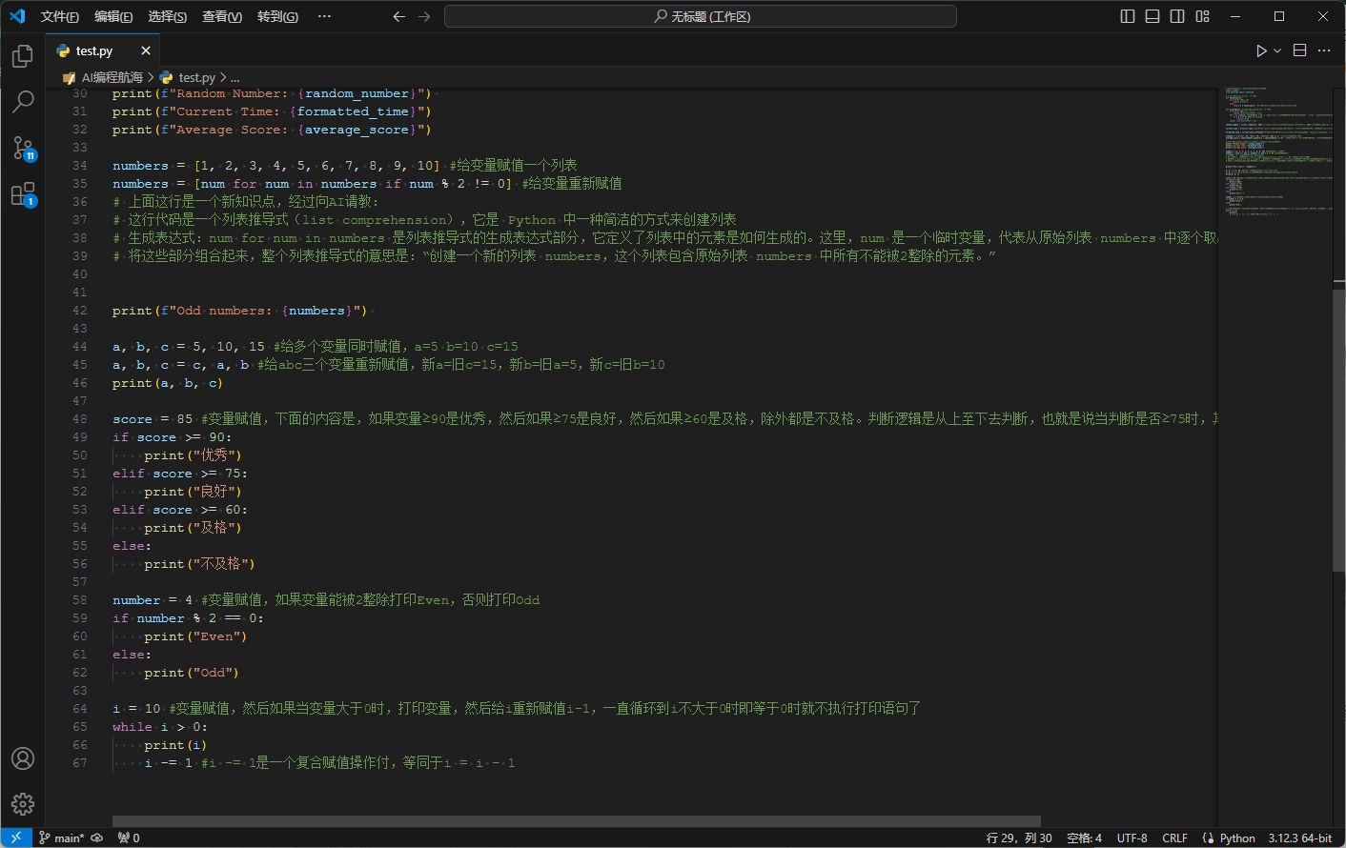Click the code 'while i > 0:'
Image resolution: width=1346 pixels, height=848 pixels.
160,727
